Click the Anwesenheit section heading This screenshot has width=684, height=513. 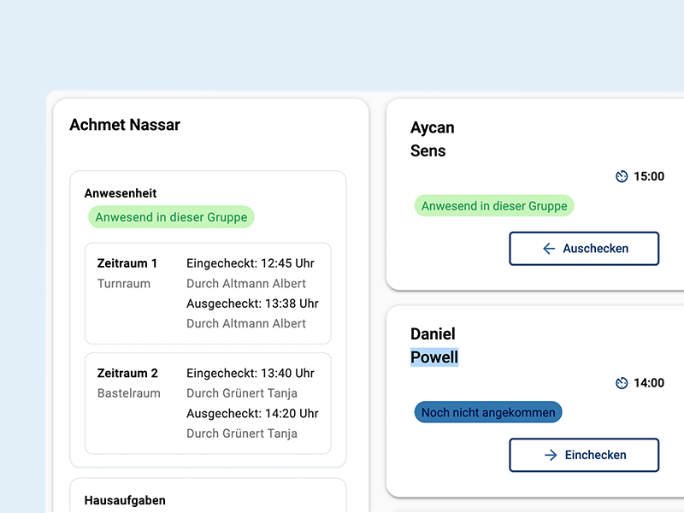(121, 193)
